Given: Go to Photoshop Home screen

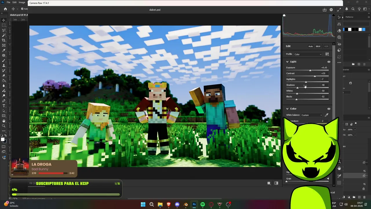Looking at the screenshot, I should [5, 9].
